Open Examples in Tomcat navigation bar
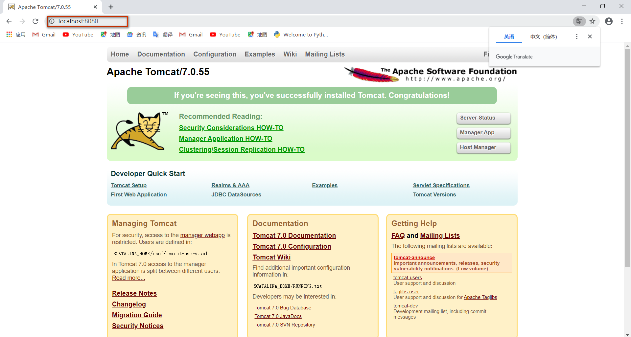The width and height of the screenshot is (631, 337). 260,54
